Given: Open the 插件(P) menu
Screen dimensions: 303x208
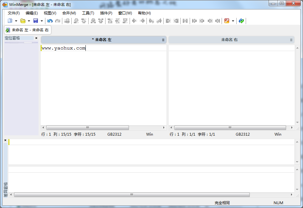Looking at the screenshot, I should coord(106,13).
